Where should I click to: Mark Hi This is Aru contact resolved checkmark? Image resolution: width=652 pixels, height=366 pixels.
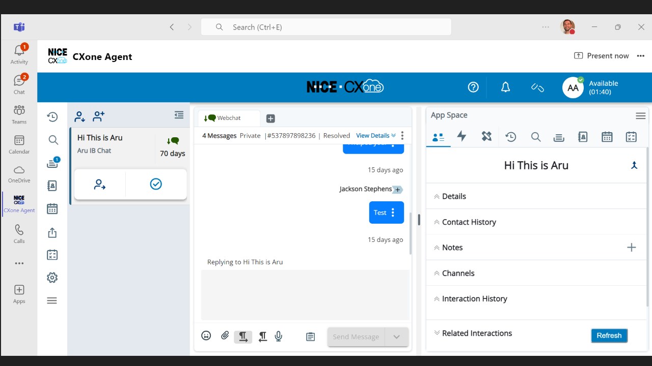156,184
